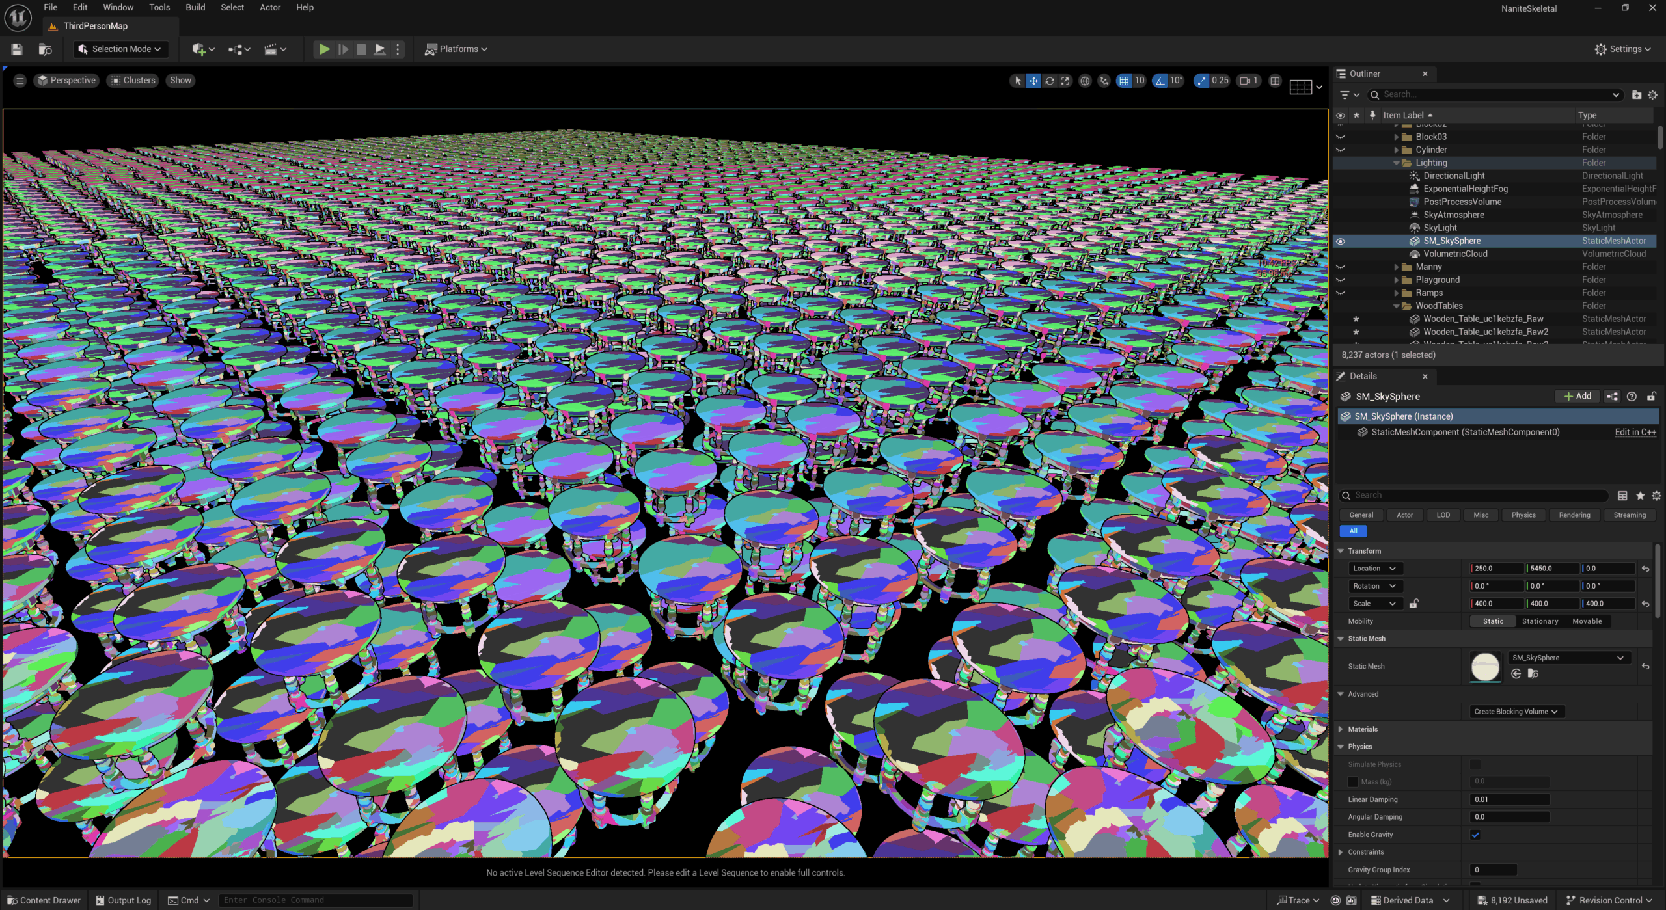Open Selection Mode dropdown
This screenshot has width=1666, height=910.
coord(120,49)
